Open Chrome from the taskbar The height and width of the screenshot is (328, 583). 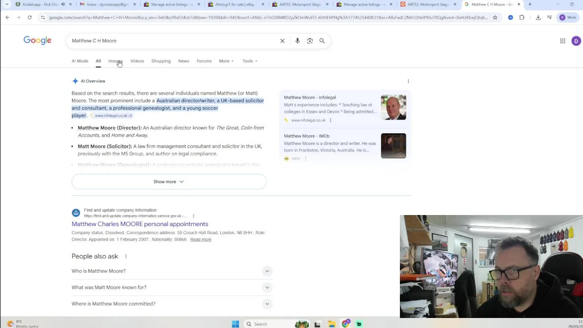(346, 324)
